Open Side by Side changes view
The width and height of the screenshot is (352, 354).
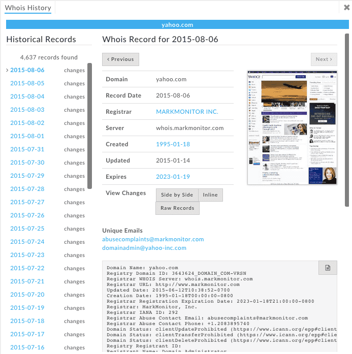[x=177, y=195]
